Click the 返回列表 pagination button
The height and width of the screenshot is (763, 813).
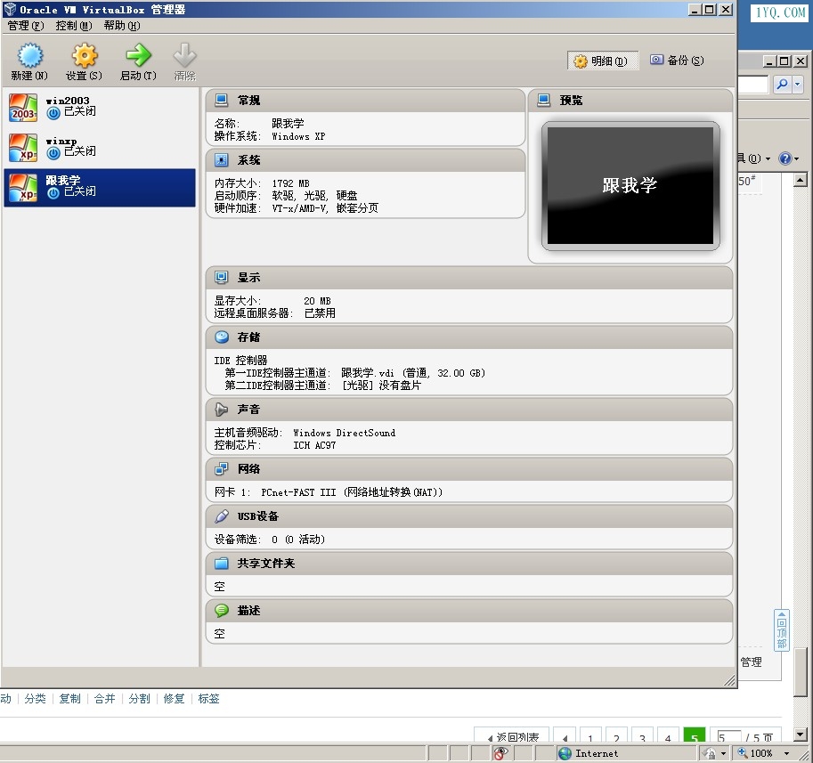pos(511,735)
